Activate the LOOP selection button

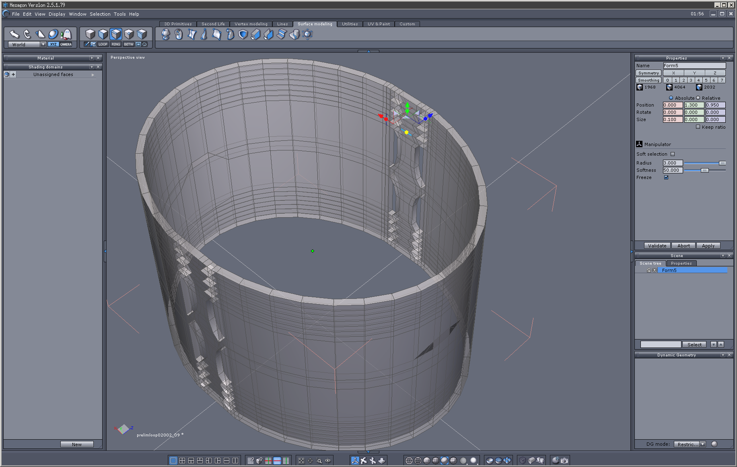pyautogui.click(x=103, y=44)
